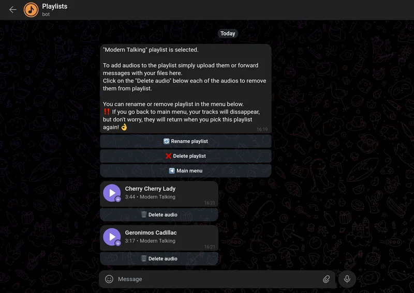Download Geronimos Cadillac audio arrow
The image size is (414, 293).
pyautogui.click(x=118, y=243)
